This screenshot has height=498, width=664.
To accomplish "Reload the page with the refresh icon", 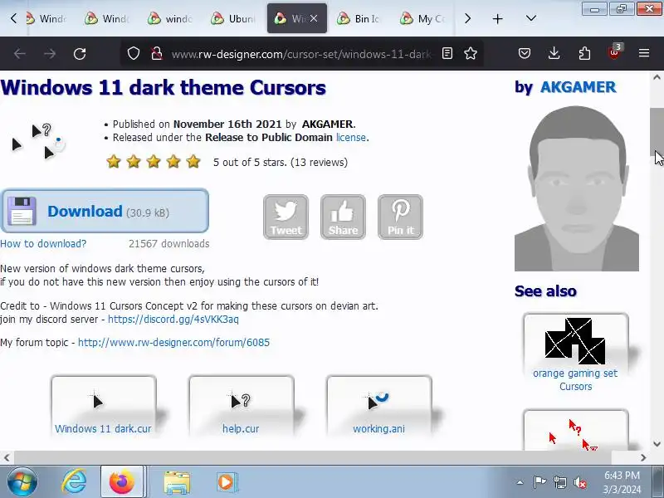I will pos(80,54).
